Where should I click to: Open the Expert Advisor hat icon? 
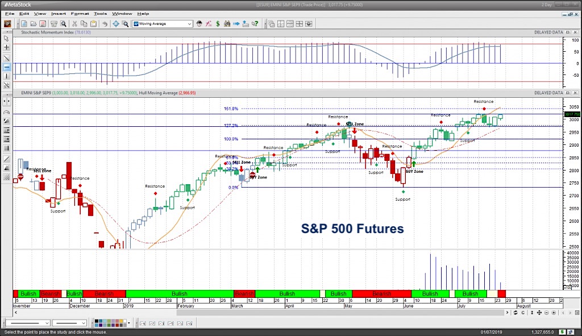[x=199, y=24]
